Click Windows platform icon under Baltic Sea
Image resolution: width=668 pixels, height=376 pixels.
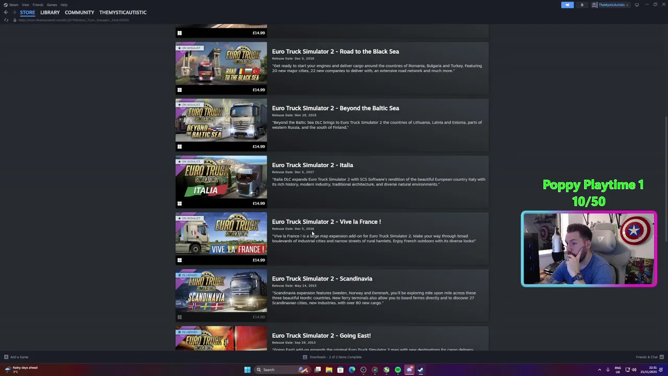click(180, 147)
